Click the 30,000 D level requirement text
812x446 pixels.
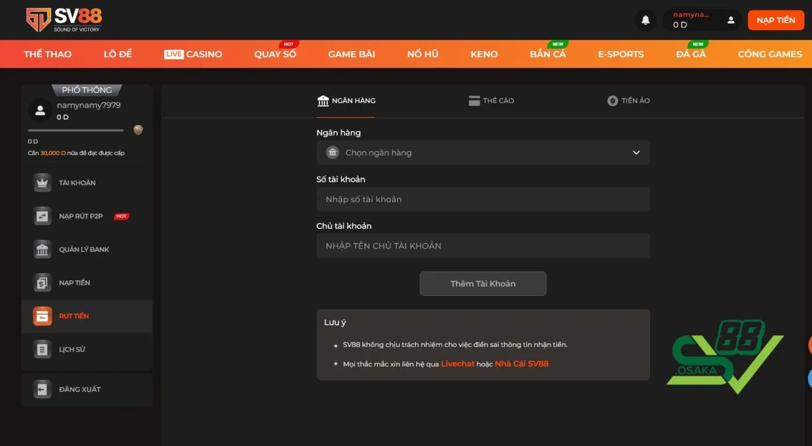click(53, 153)
